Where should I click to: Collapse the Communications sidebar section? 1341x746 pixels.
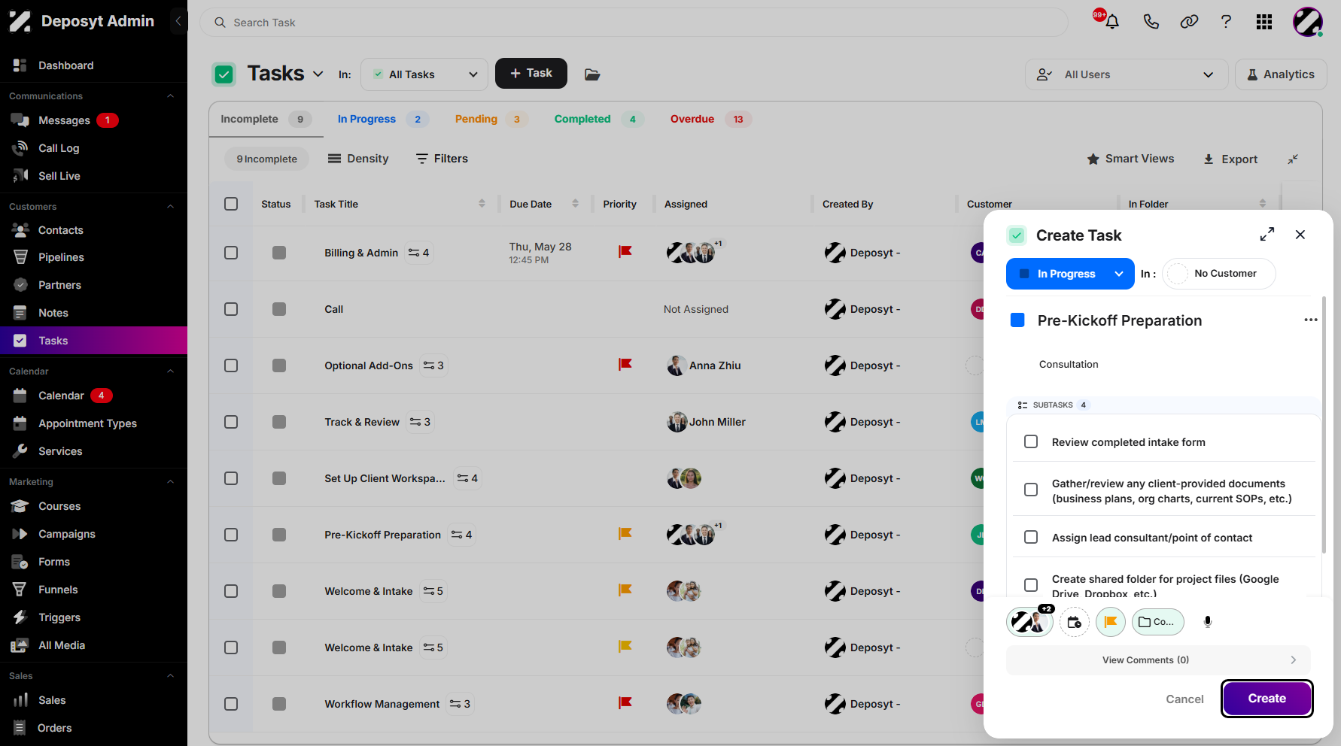[170, 96]
